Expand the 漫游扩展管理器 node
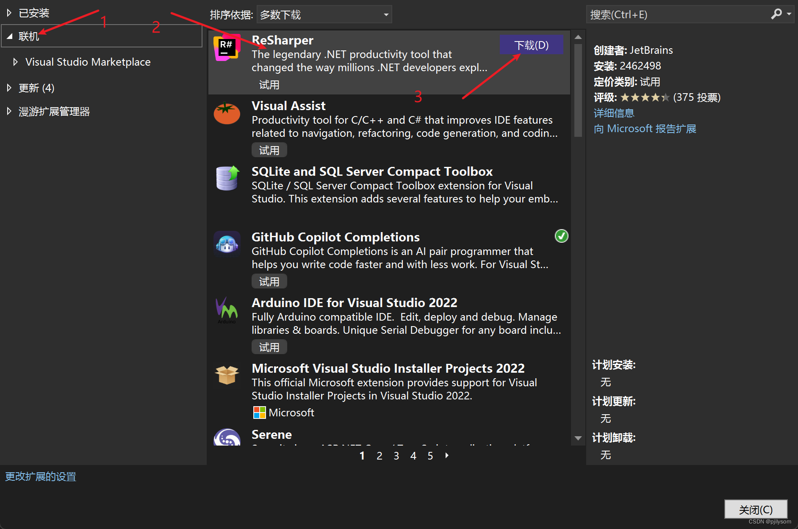The width and height of the screenshot is (798, 529). tap(9, 111)
